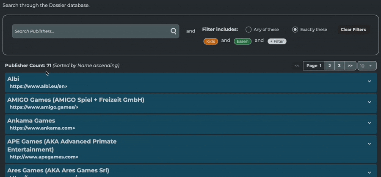
Task: Click the Ares Games publisher title
Action: point(58,171)
